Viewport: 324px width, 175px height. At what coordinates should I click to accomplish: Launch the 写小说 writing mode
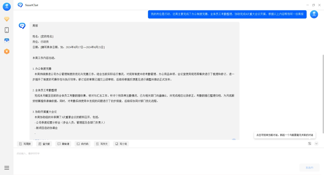[121, 144]
